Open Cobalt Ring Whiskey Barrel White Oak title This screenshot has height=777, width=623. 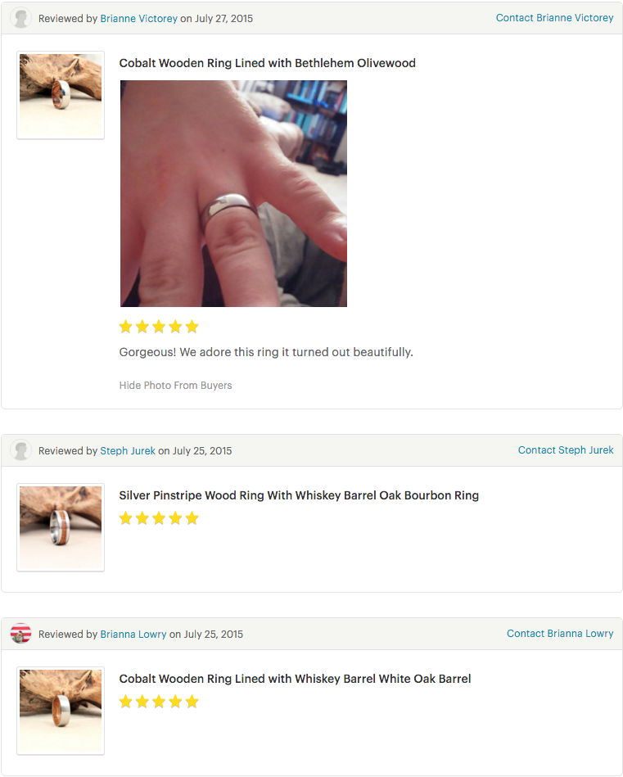click(295, 679)
